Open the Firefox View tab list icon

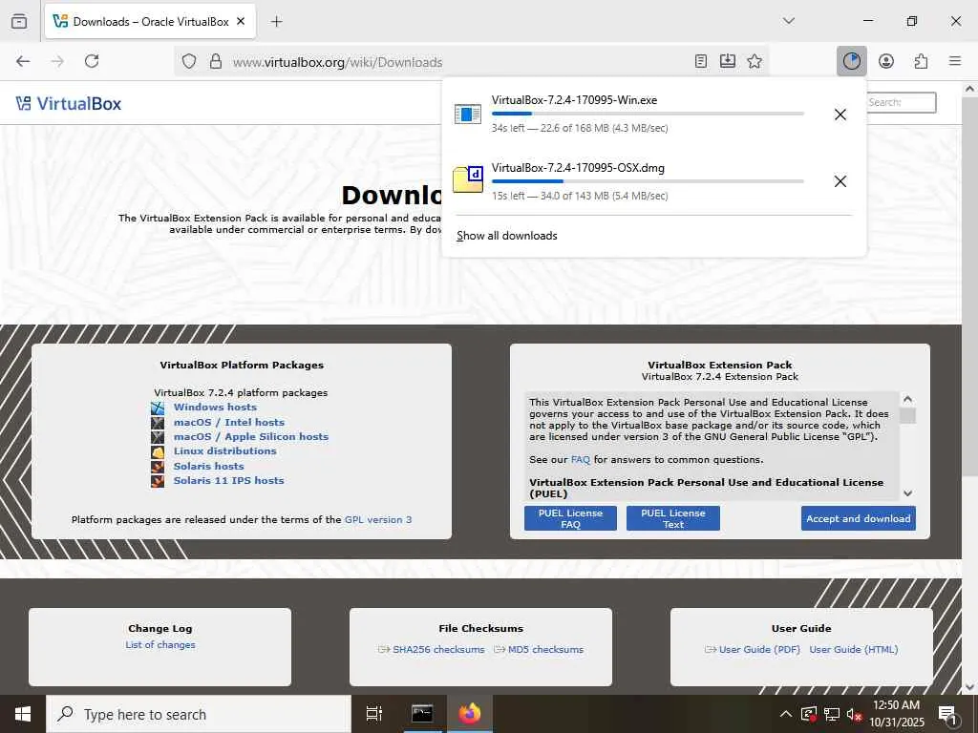point(19,21)
